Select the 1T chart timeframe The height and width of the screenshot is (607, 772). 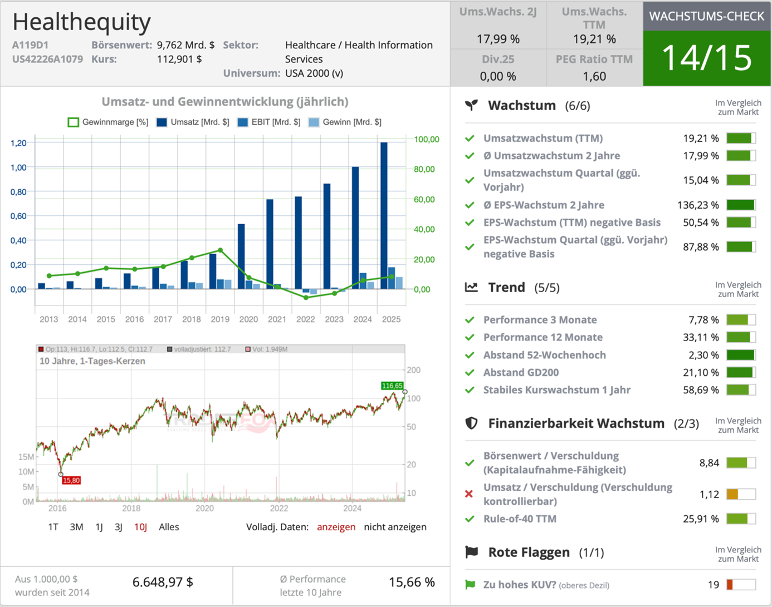tap(53, 527)
